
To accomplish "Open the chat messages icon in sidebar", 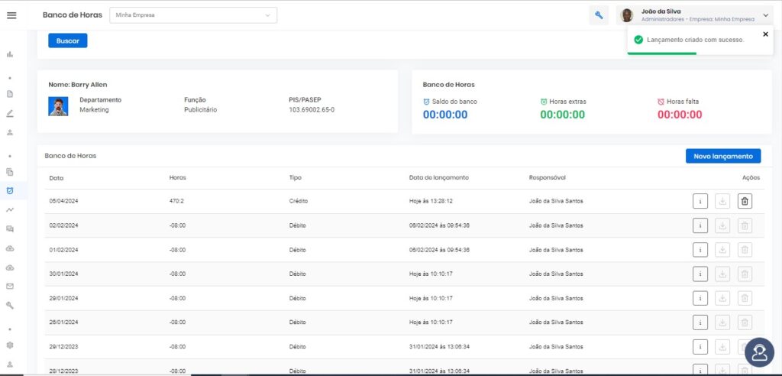I will pos(9,229).
